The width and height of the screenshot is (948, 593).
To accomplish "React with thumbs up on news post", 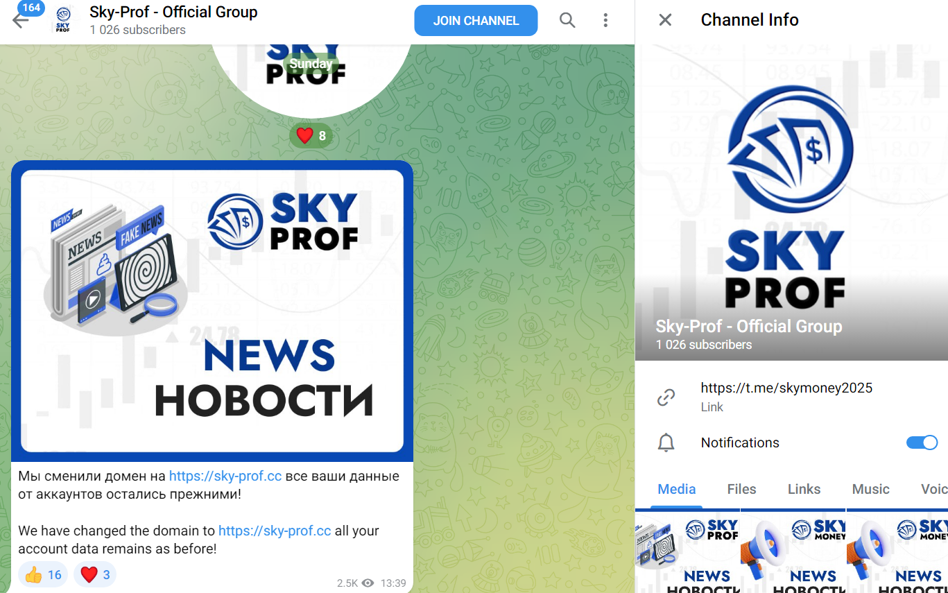I will [43, 574].
